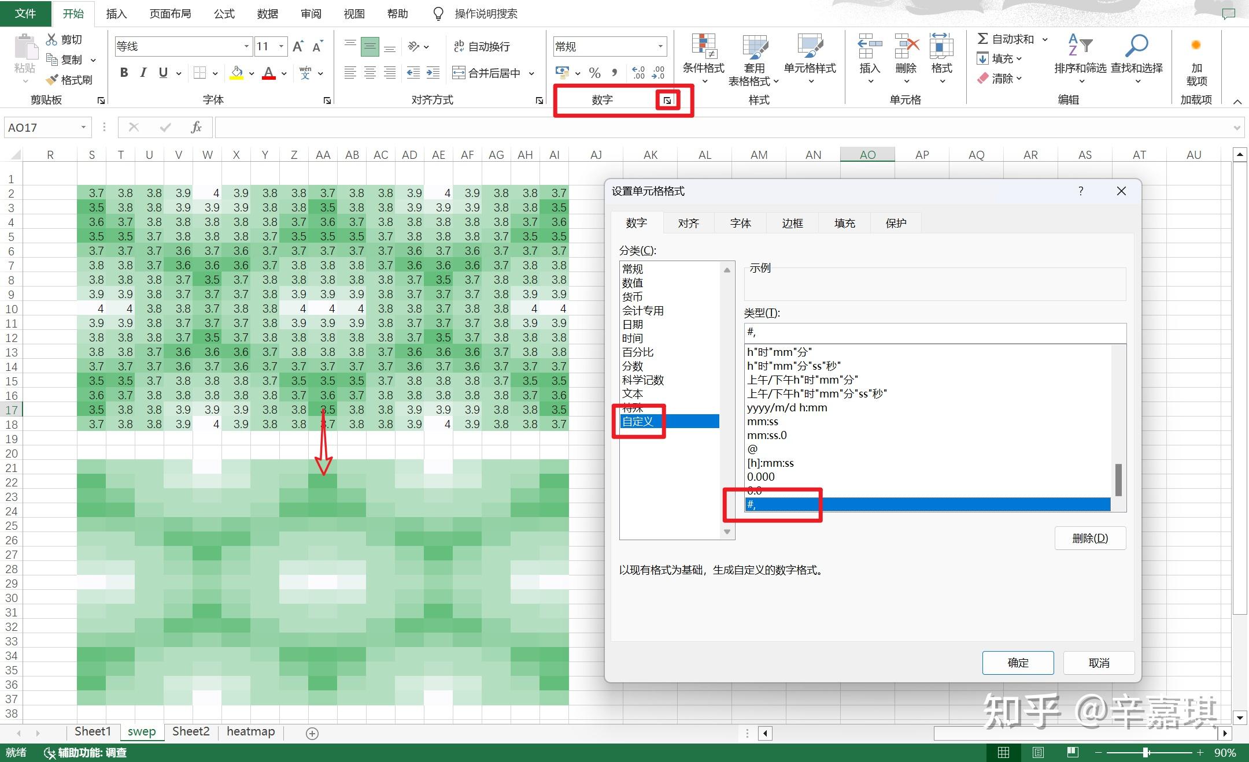Open the font size dropdown
1249x762 pixels.
282,46
